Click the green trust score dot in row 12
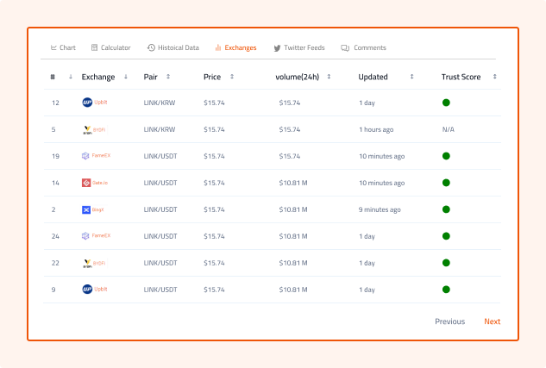The width and height of the screenshot is (546, 368). pyautogui.click(x=446, y=103)
